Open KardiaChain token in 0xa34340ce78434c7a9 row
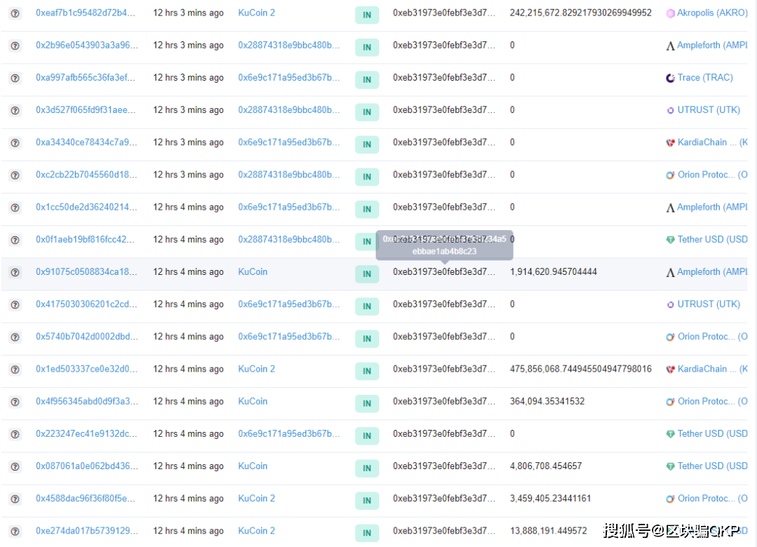 pyautogui.click(x=712, y=142)
